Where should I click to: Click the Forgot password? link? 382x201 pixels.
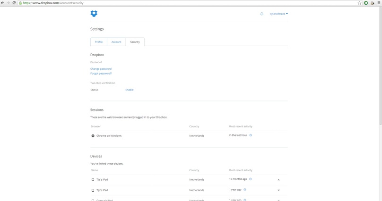[x=101, y=74]
